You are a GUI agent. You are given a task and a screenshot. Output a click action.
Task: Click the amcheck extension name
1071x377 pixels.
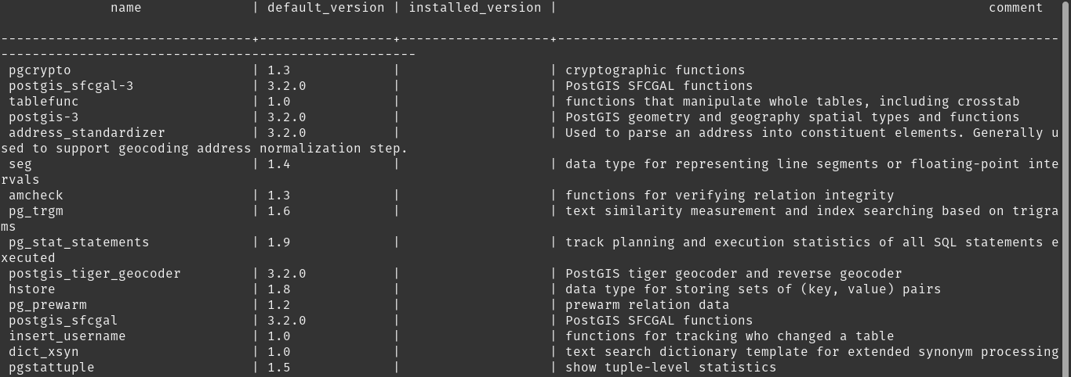pyautogui.click(x=36, y=196)
